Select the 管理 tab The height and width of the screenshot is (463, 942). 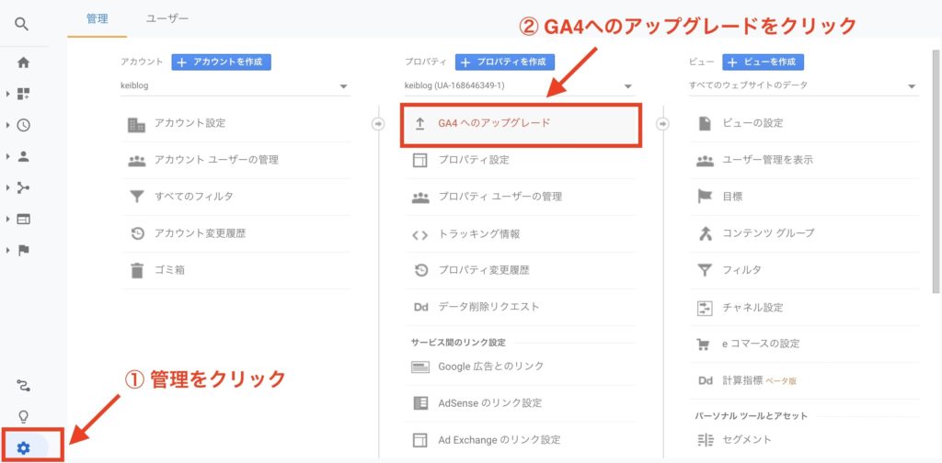pos(98,18)
